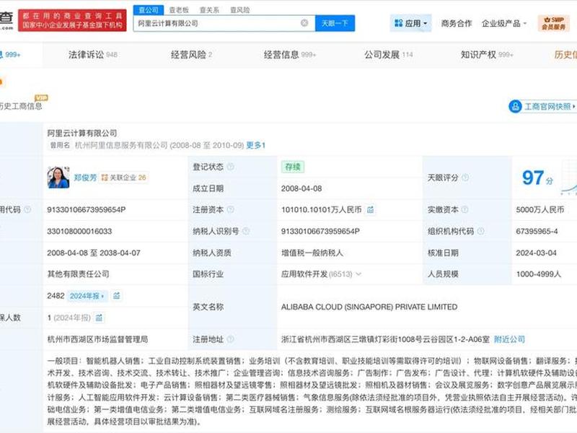Image resolution: width=577 pixels, height=433 pixels.
Task: Click the 人员规模 value 1000-4999人
Action: pos(538,274)
